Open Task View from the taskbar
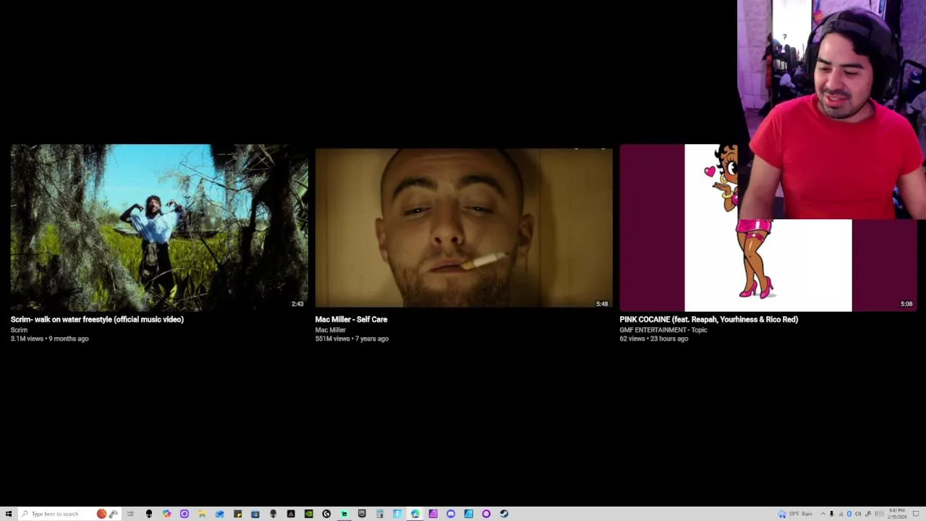Viewport: 926px width, 521px height. (x=130, y=514)
